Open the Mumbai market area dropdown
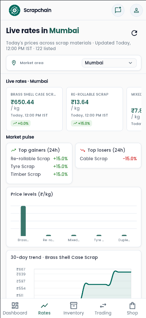Viewport: 146px width, 318px height. pyautogui.click(x=109, y=63)
